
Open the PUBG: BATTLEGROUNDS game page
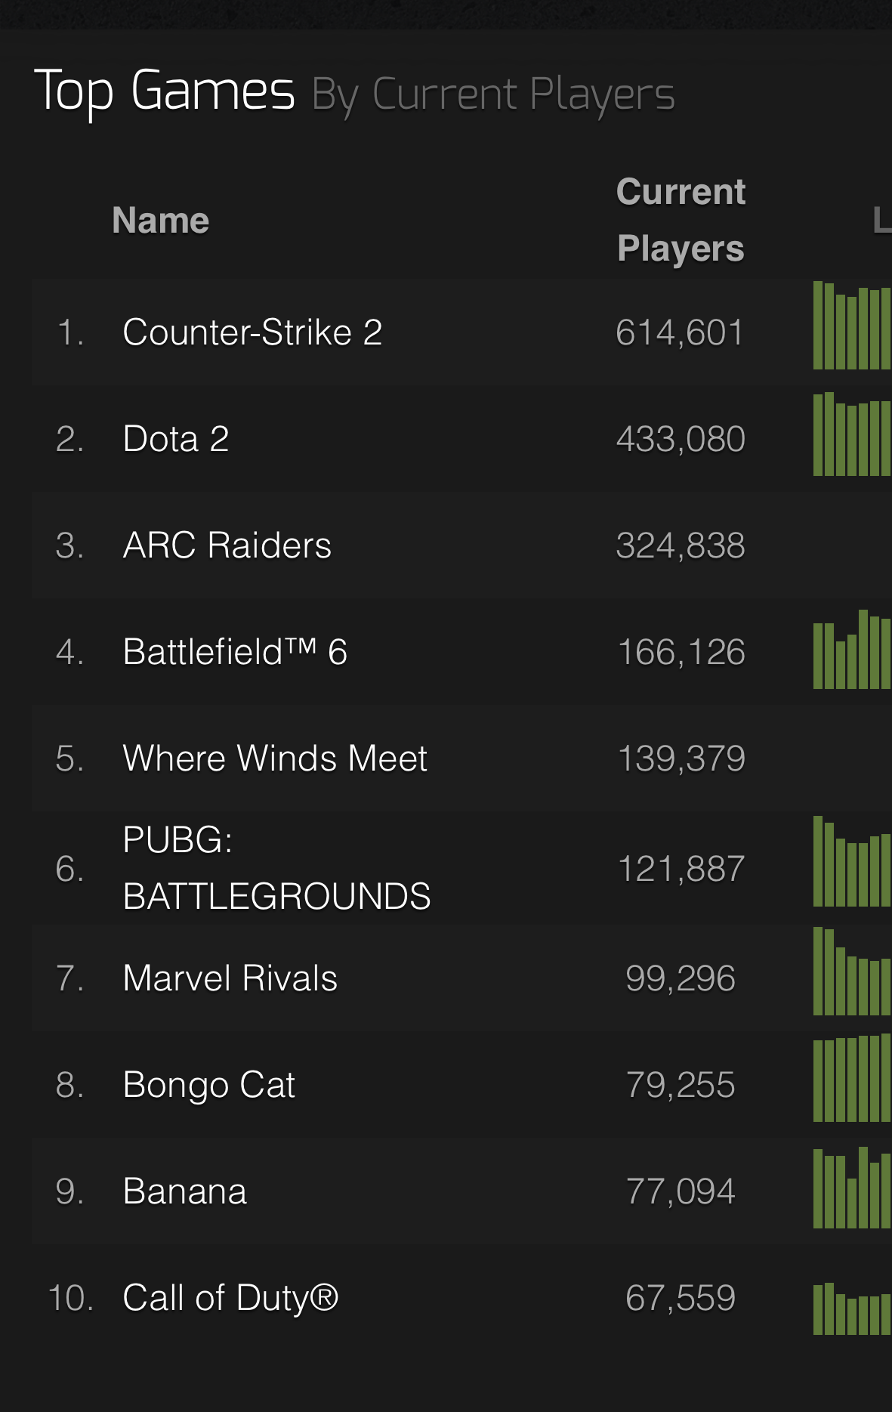[x=276, y=868]
